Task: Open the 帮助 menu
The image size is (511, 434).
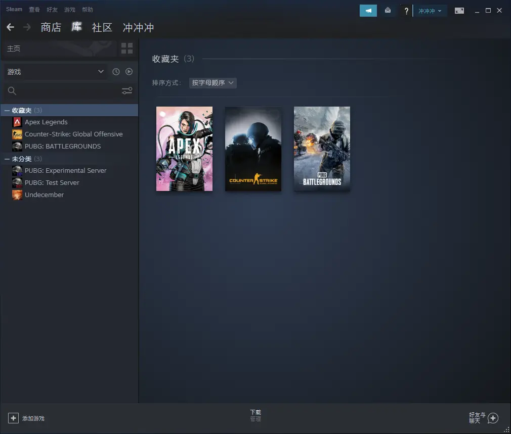Action: point(88,10)
